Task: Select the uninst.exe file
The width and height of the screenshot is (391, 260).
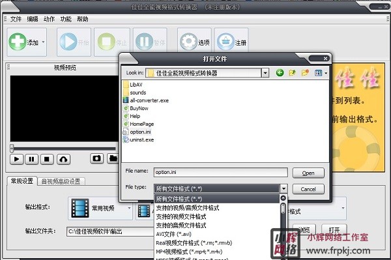Action: [141, 140]
